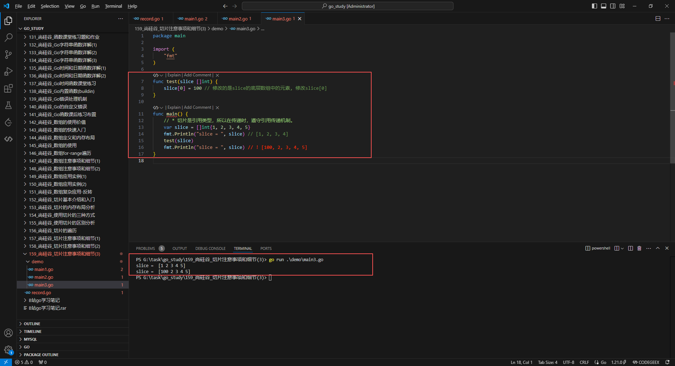Viewport: 675px width, 366px height.
Task: Split the editor right
Action: pyautogui.click(x=658, y=19)
